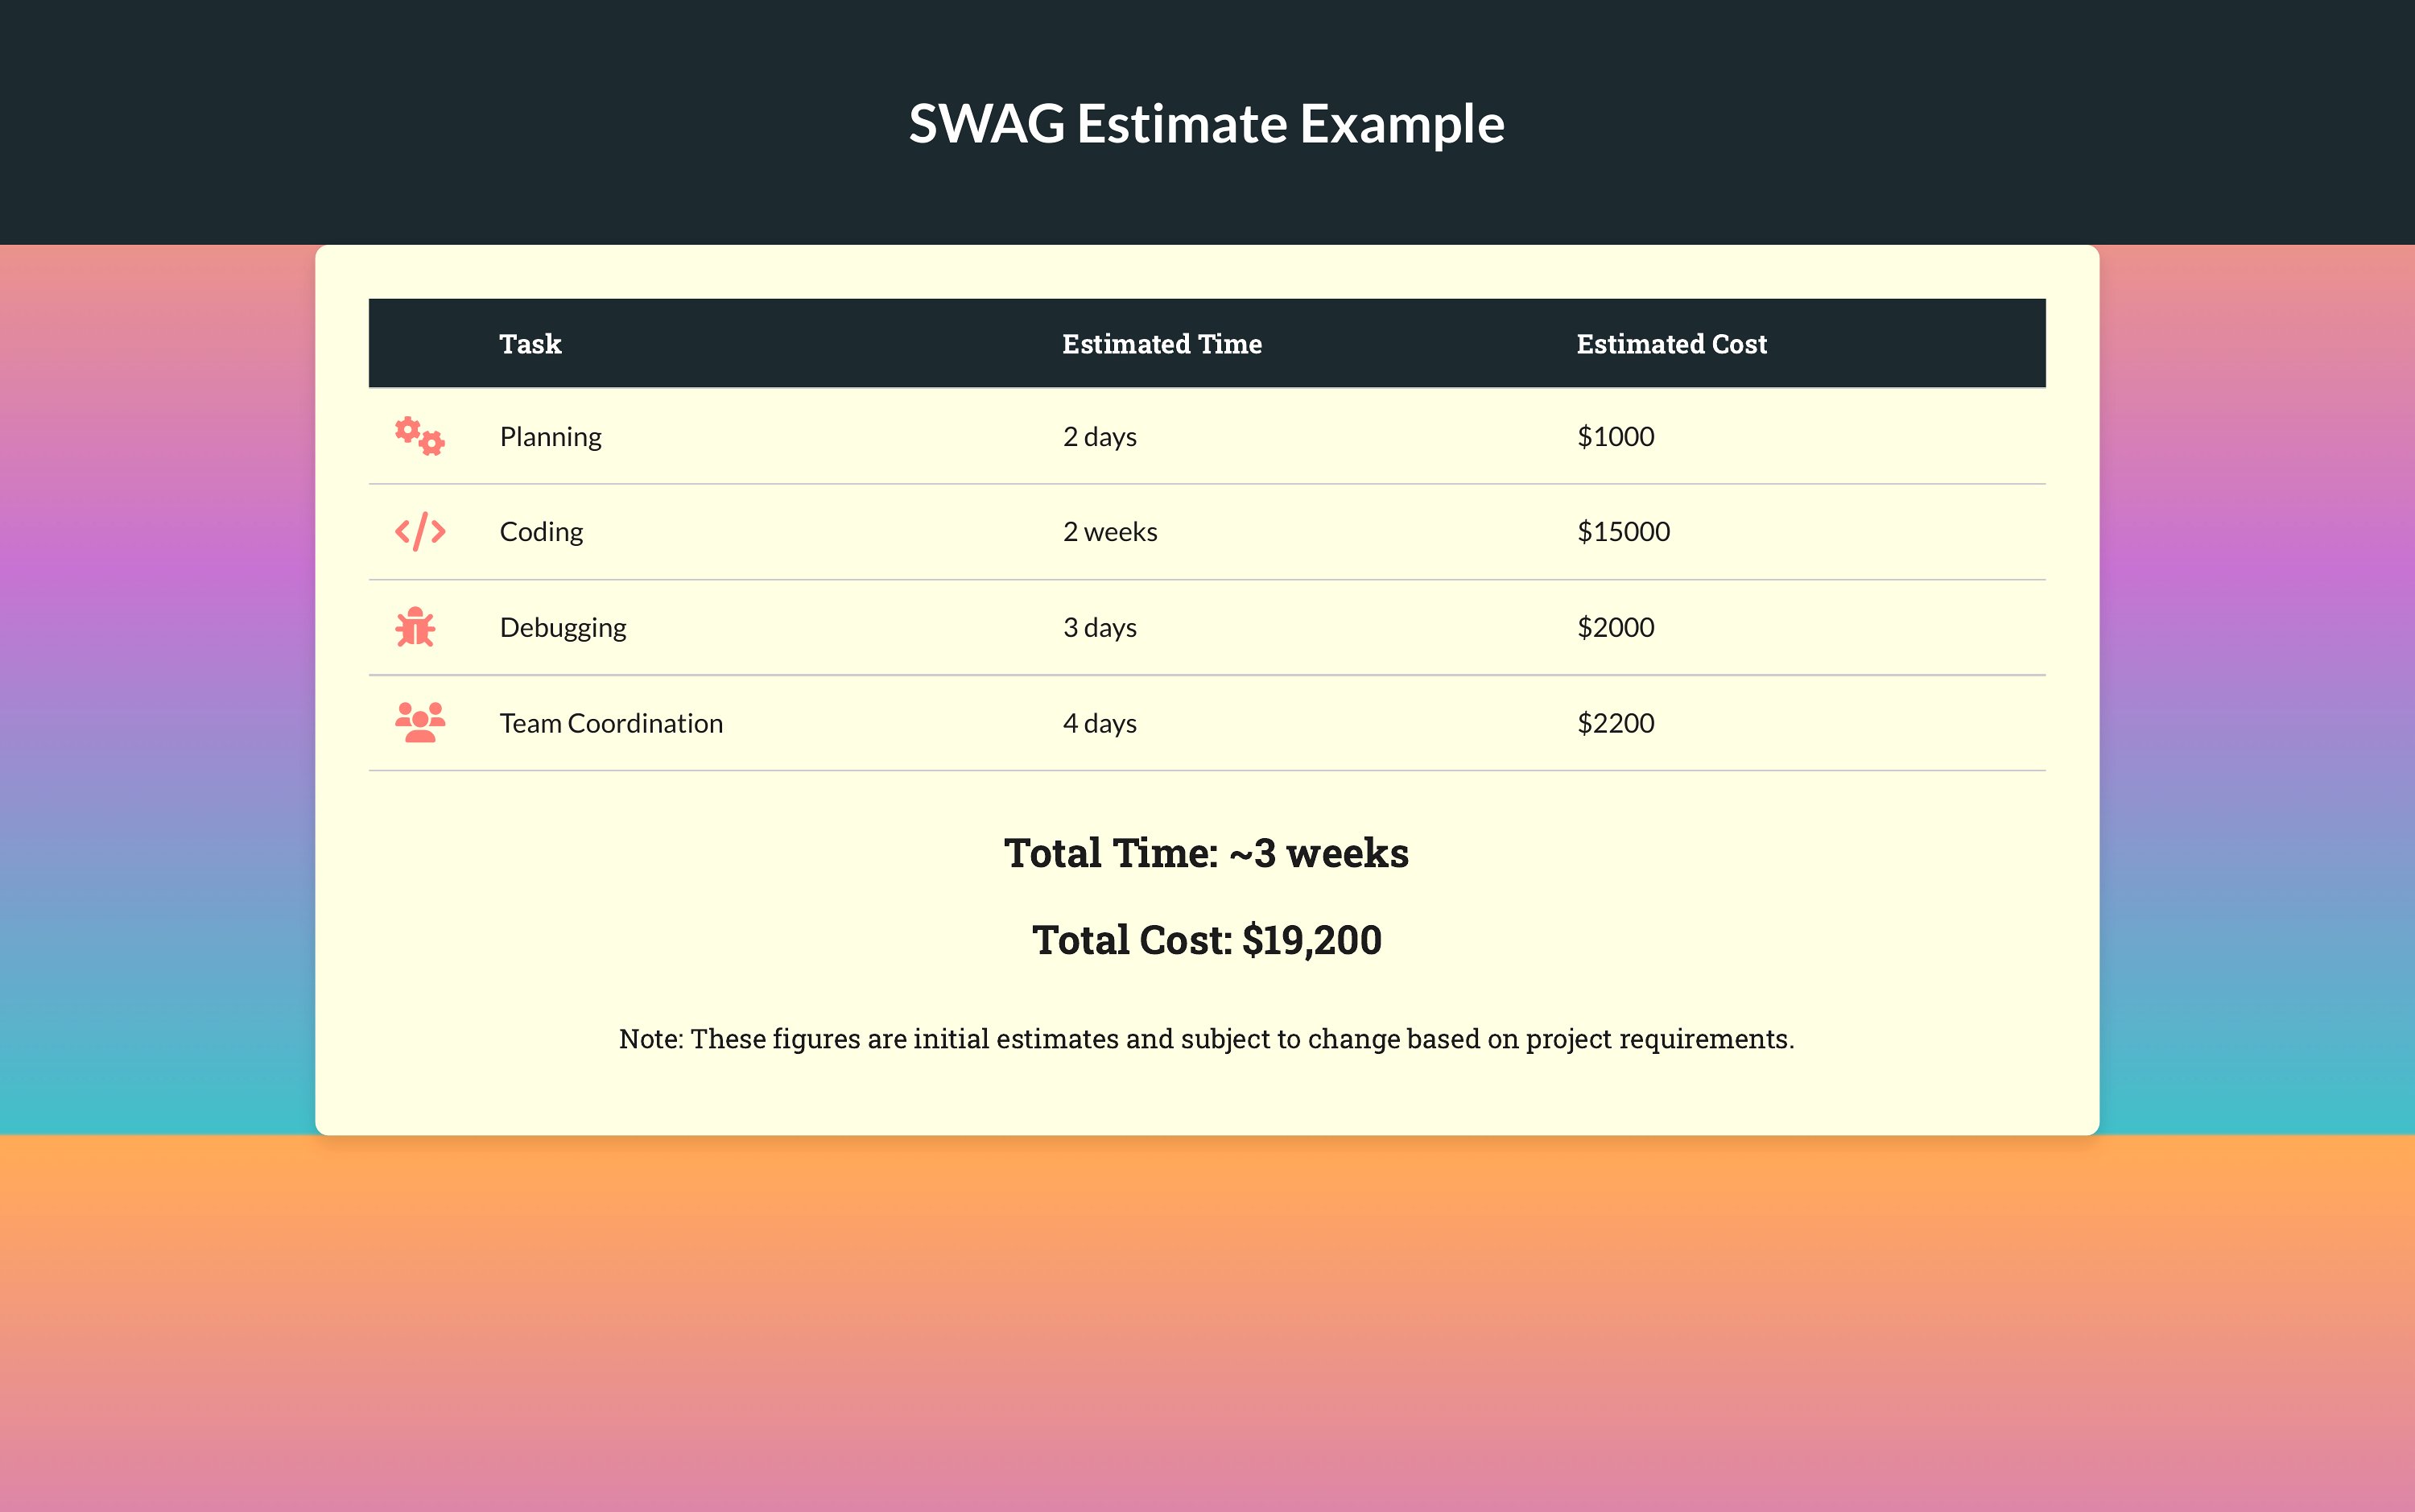Click the code brackets icon for Coding
This screenshot has width=2415, height=1512.
(420, 532)
